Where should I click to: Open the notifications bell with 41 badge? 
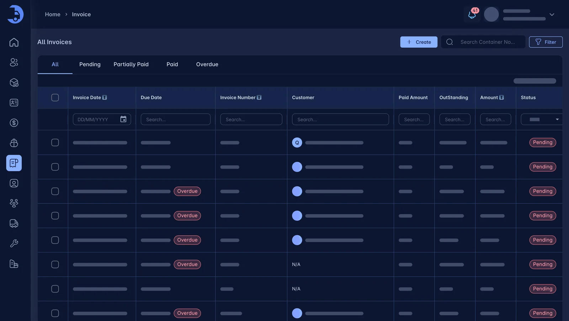click(472, 15)
